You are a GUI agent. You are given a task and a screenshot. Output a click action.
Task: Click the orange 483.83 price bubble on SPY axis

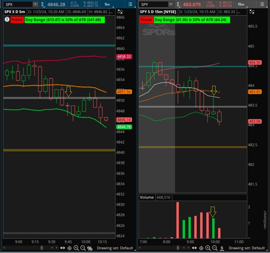(x=255, y=92)
